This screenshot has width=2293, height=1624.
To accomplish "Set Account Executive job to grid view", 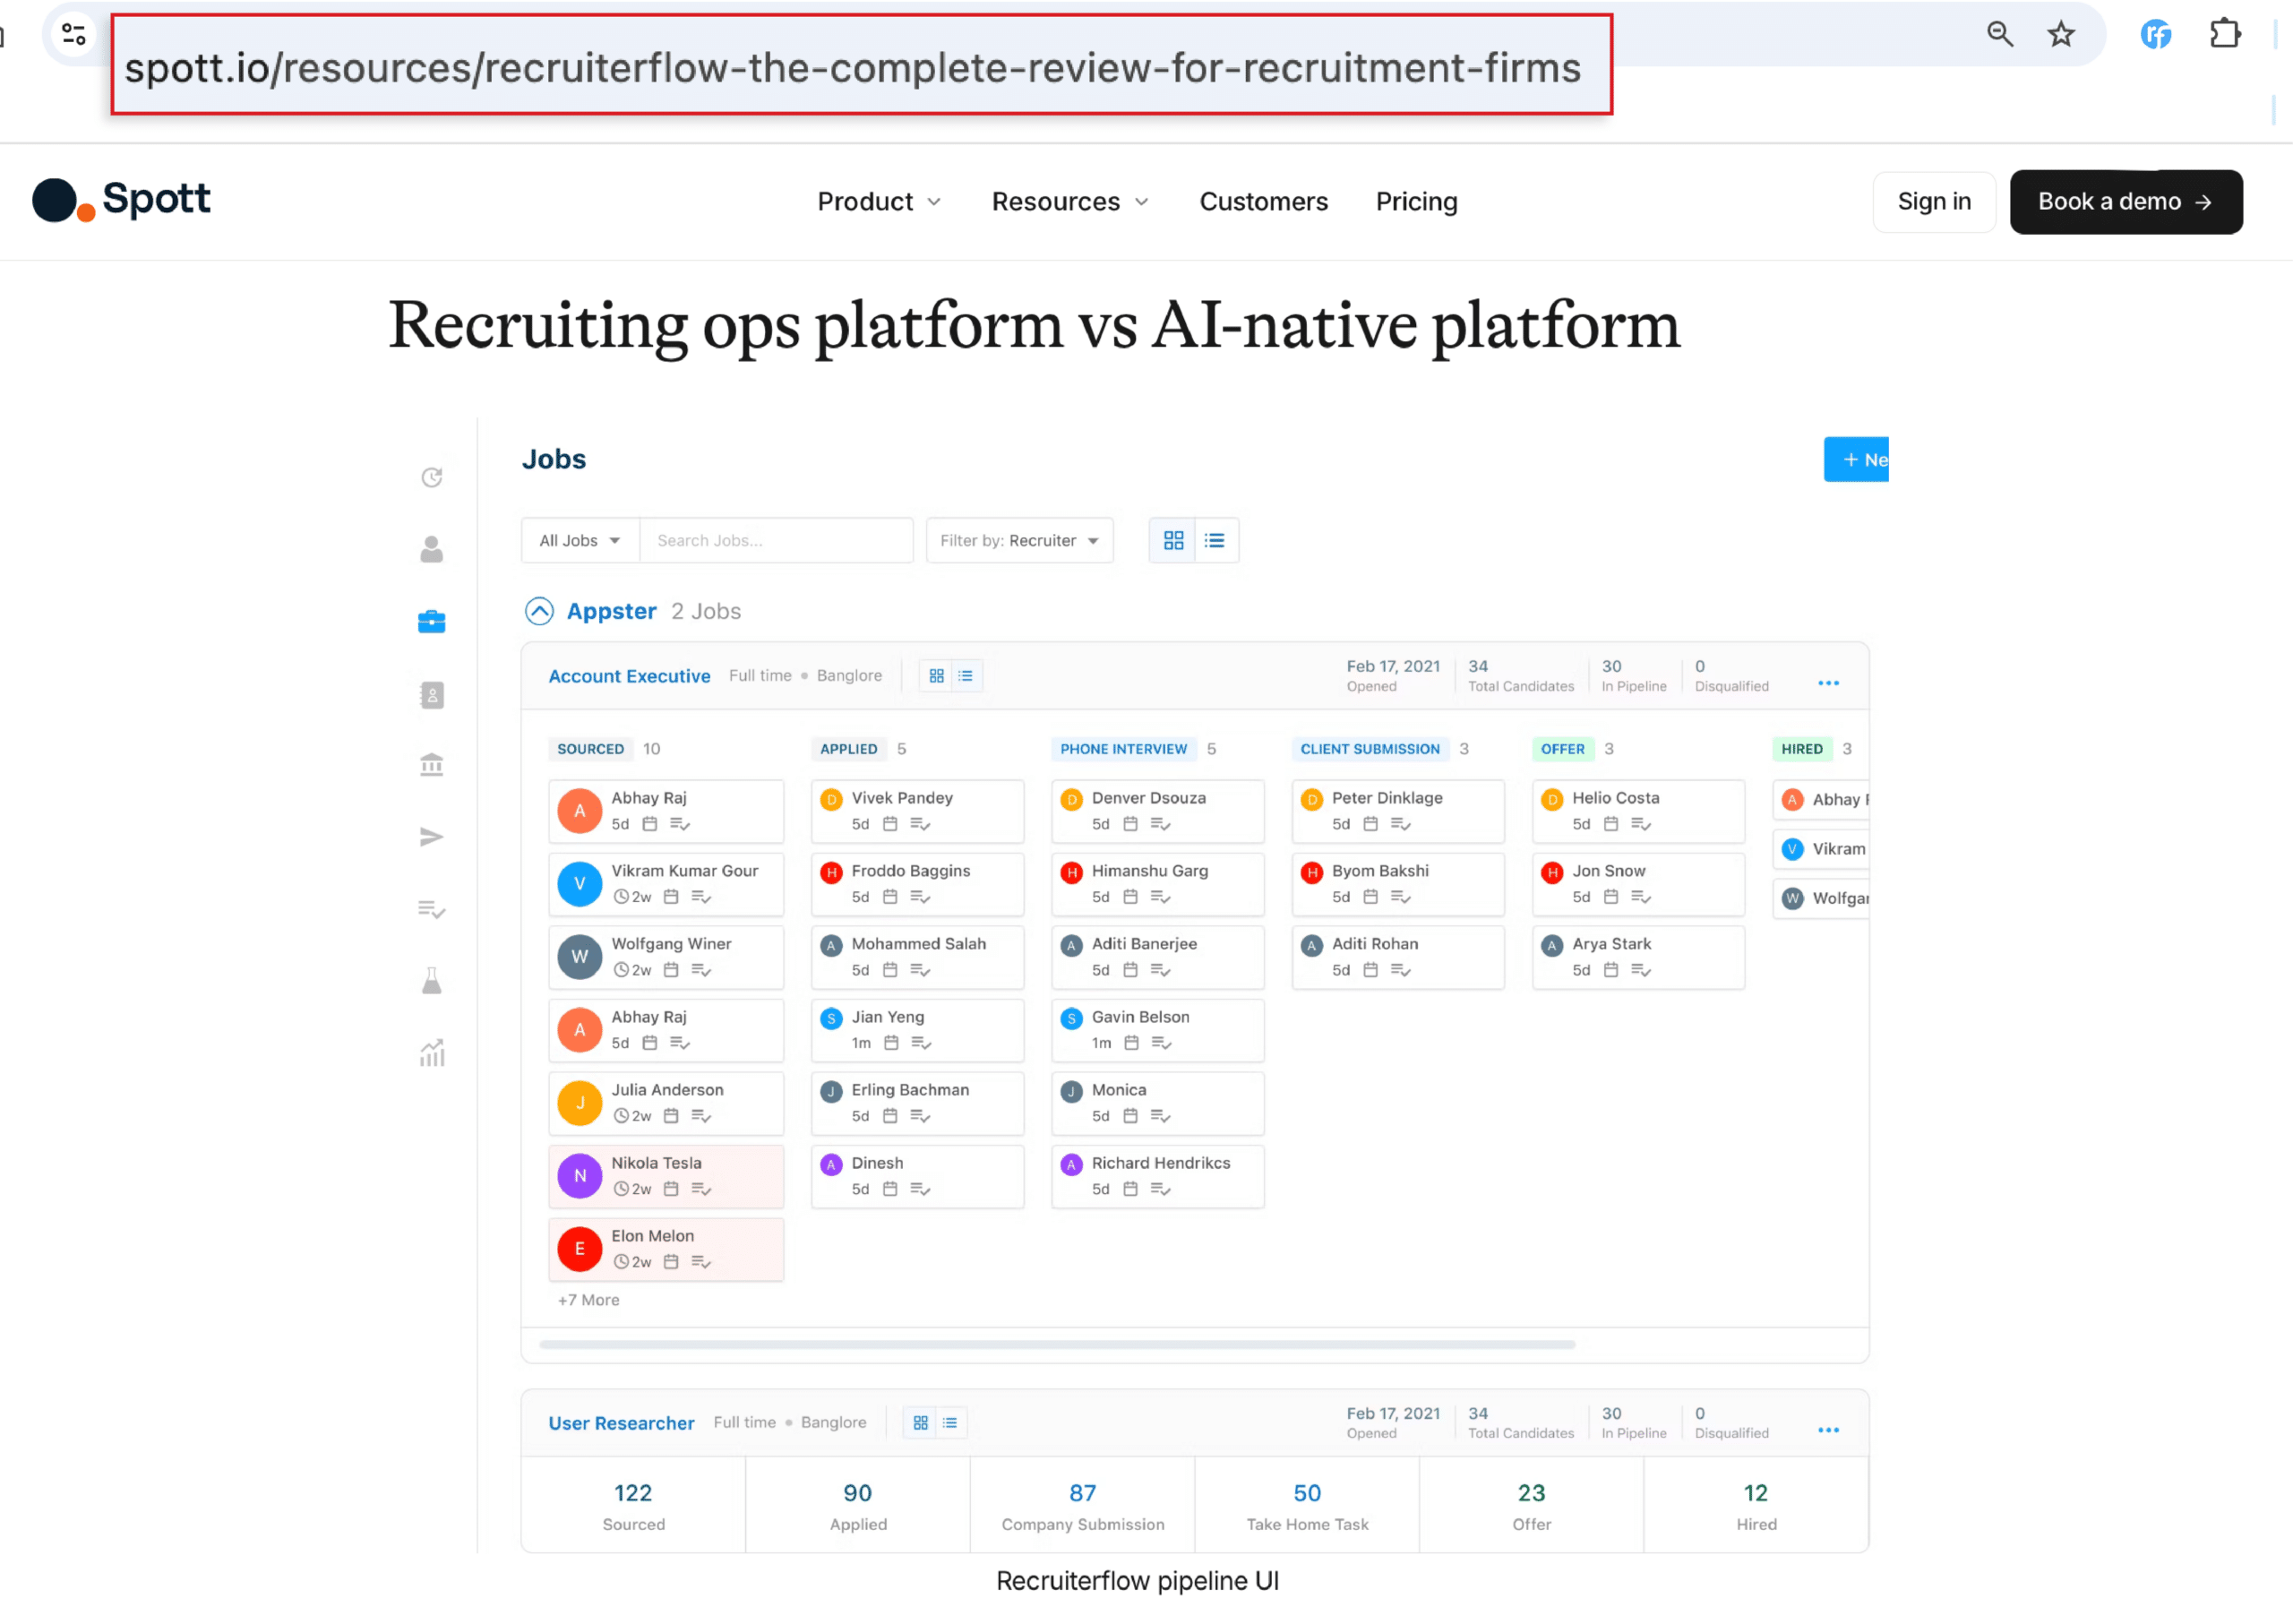I will (x=937, y=676).
